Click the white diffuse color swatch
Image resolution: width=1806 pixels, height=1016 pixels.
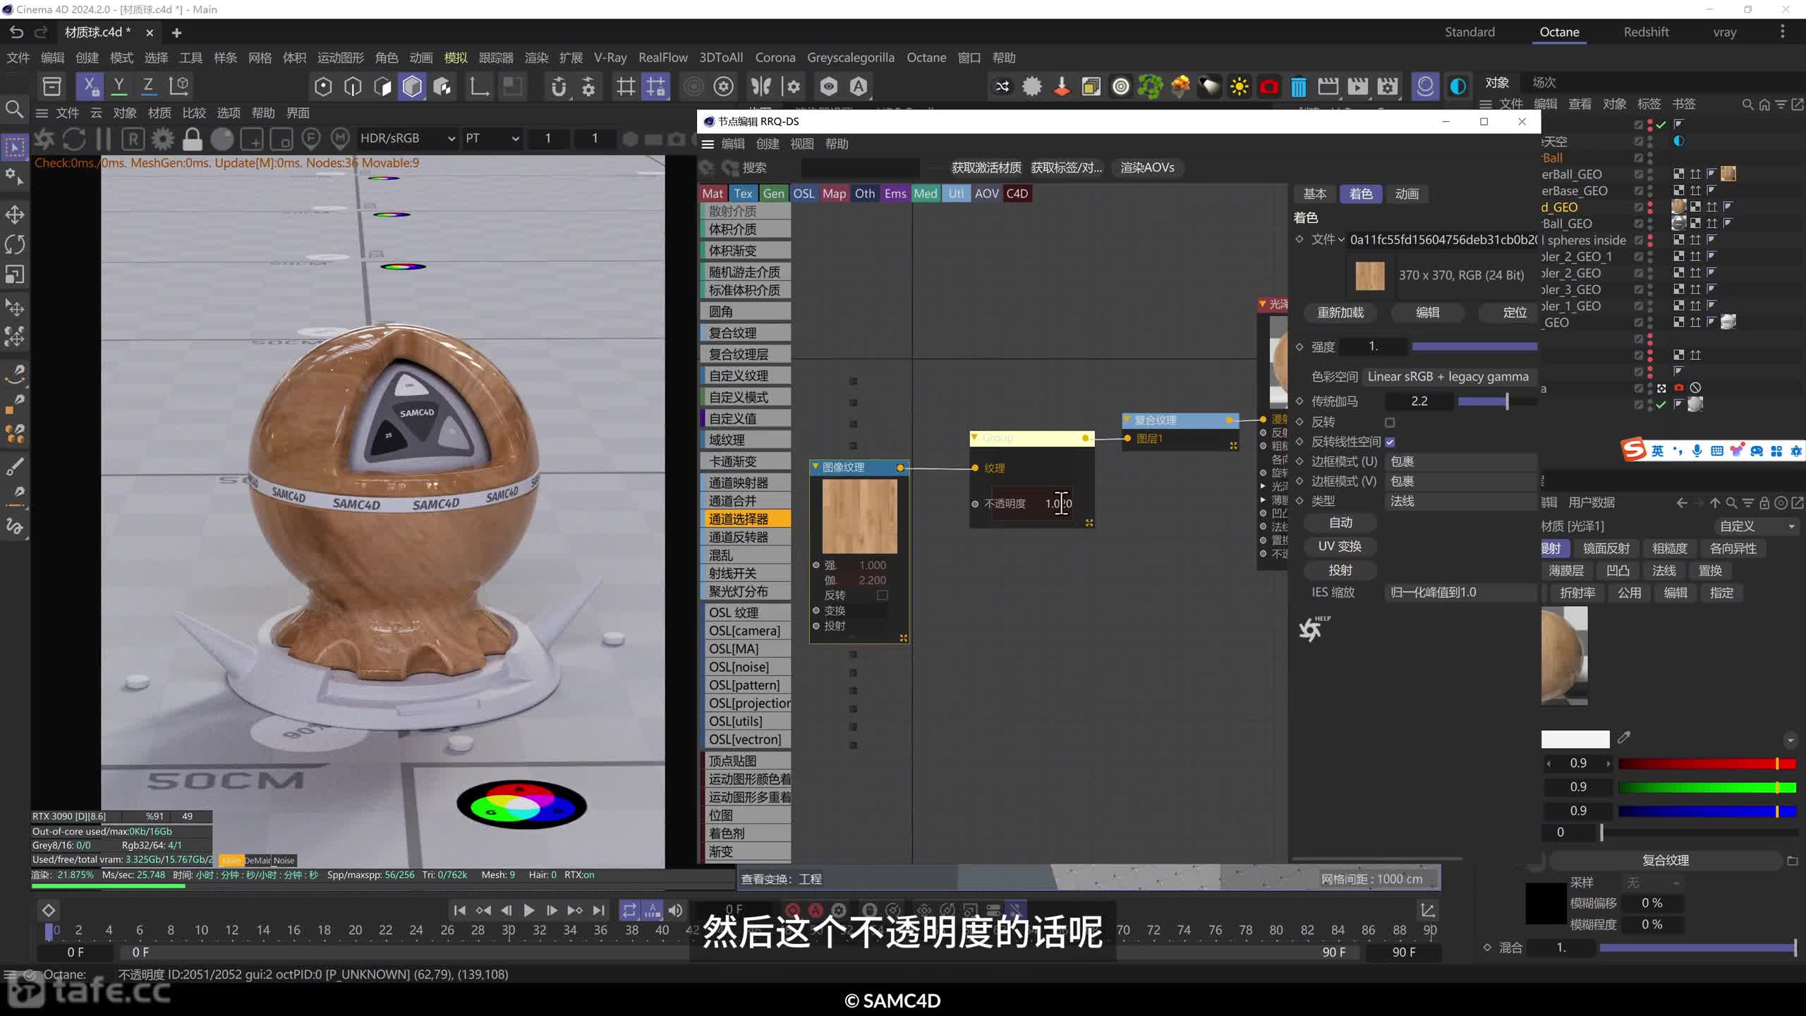1575,739
